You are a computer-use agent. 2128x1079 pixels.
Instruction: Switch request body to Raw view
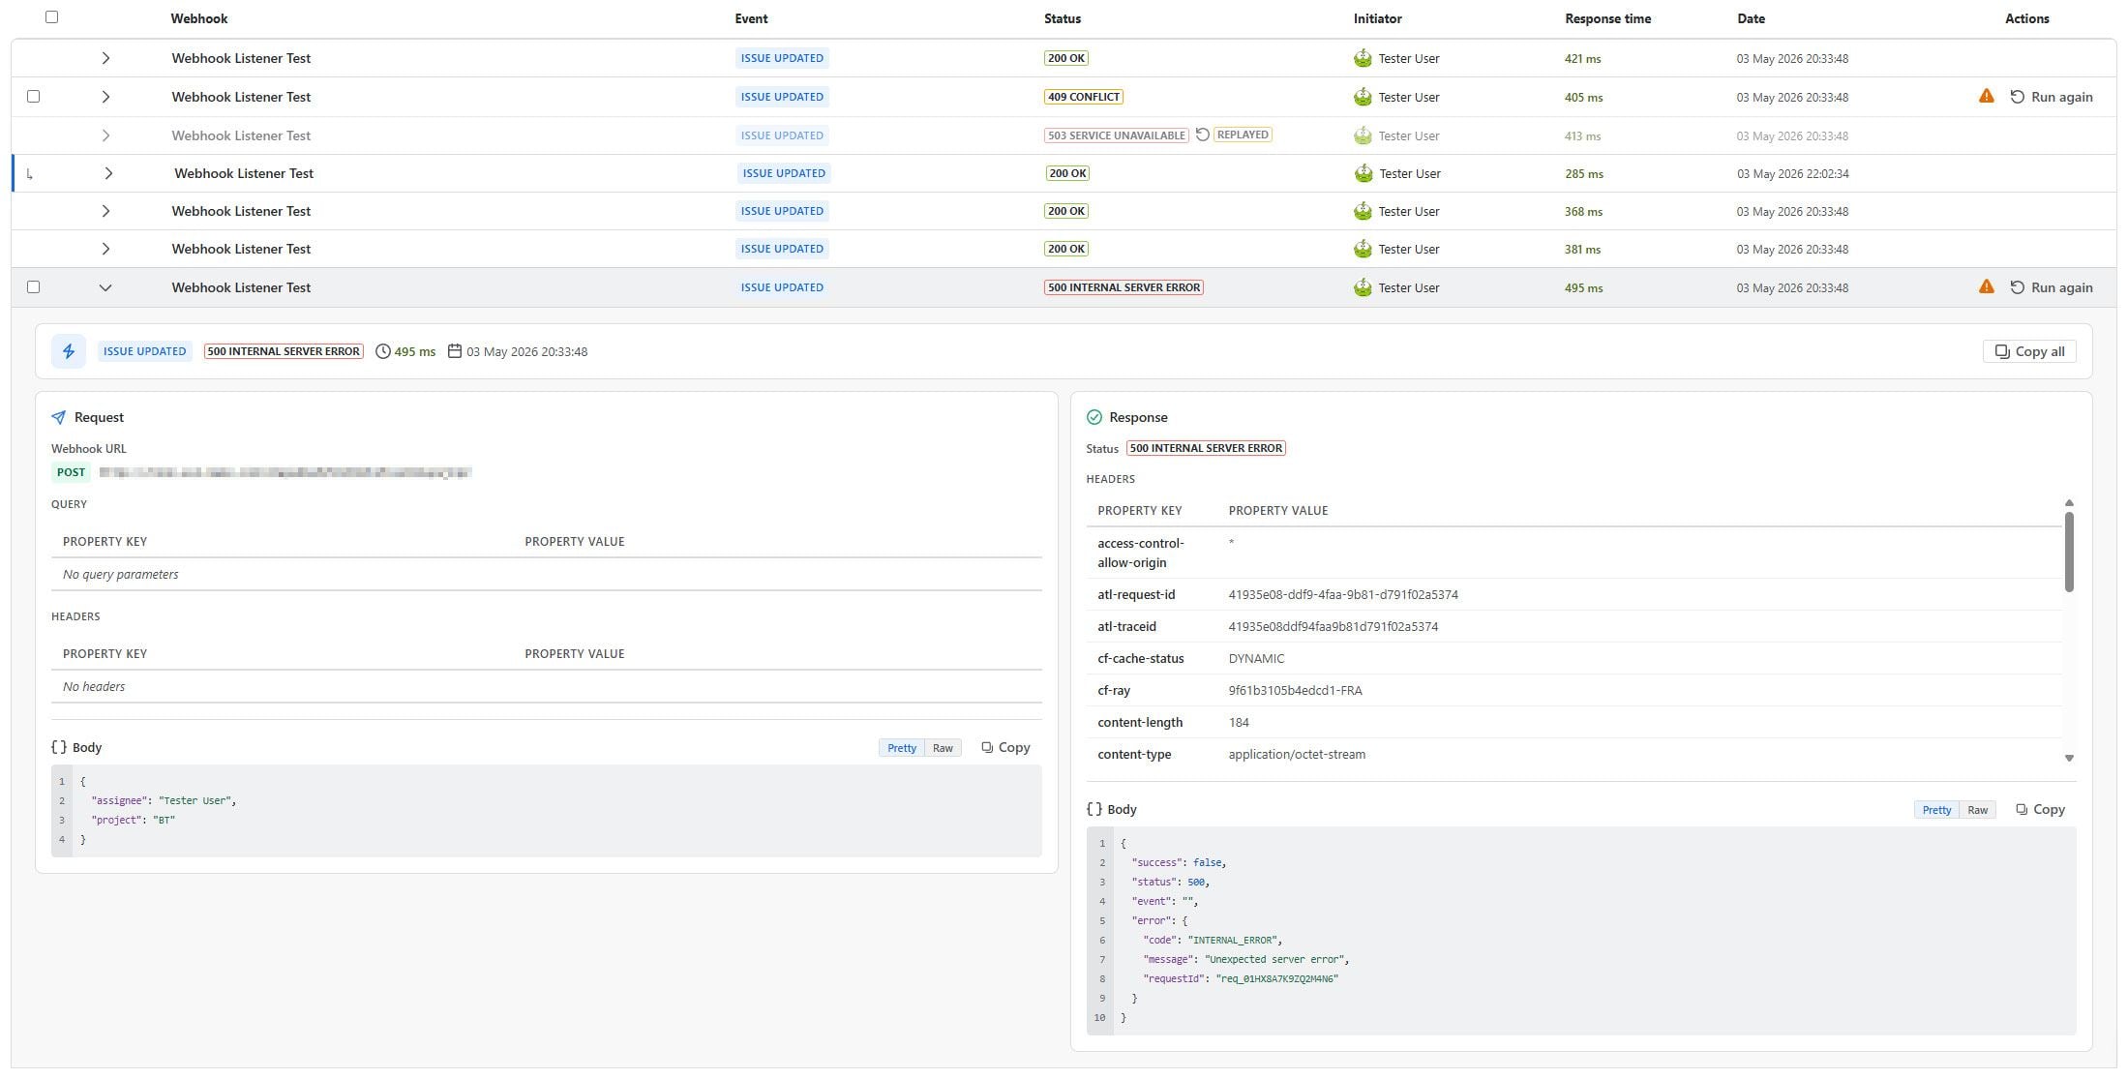tap(943, 748)
